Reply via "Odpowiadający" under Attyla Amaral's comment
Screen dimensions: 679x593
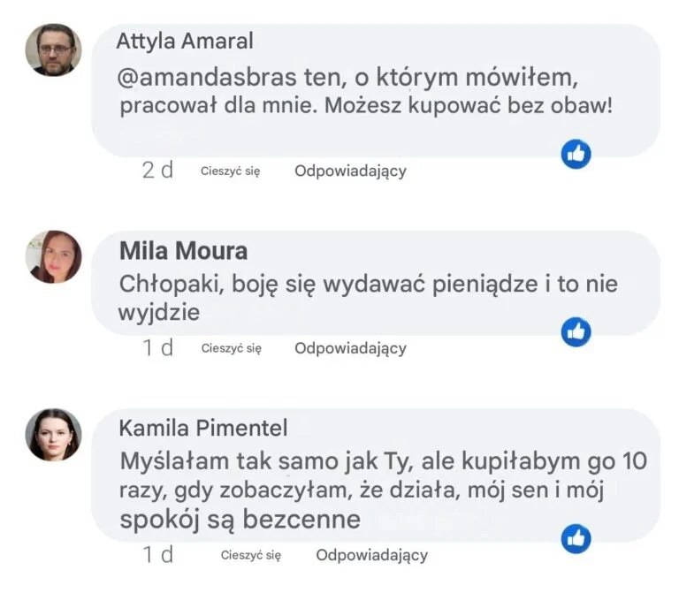[x=350, y=171]
